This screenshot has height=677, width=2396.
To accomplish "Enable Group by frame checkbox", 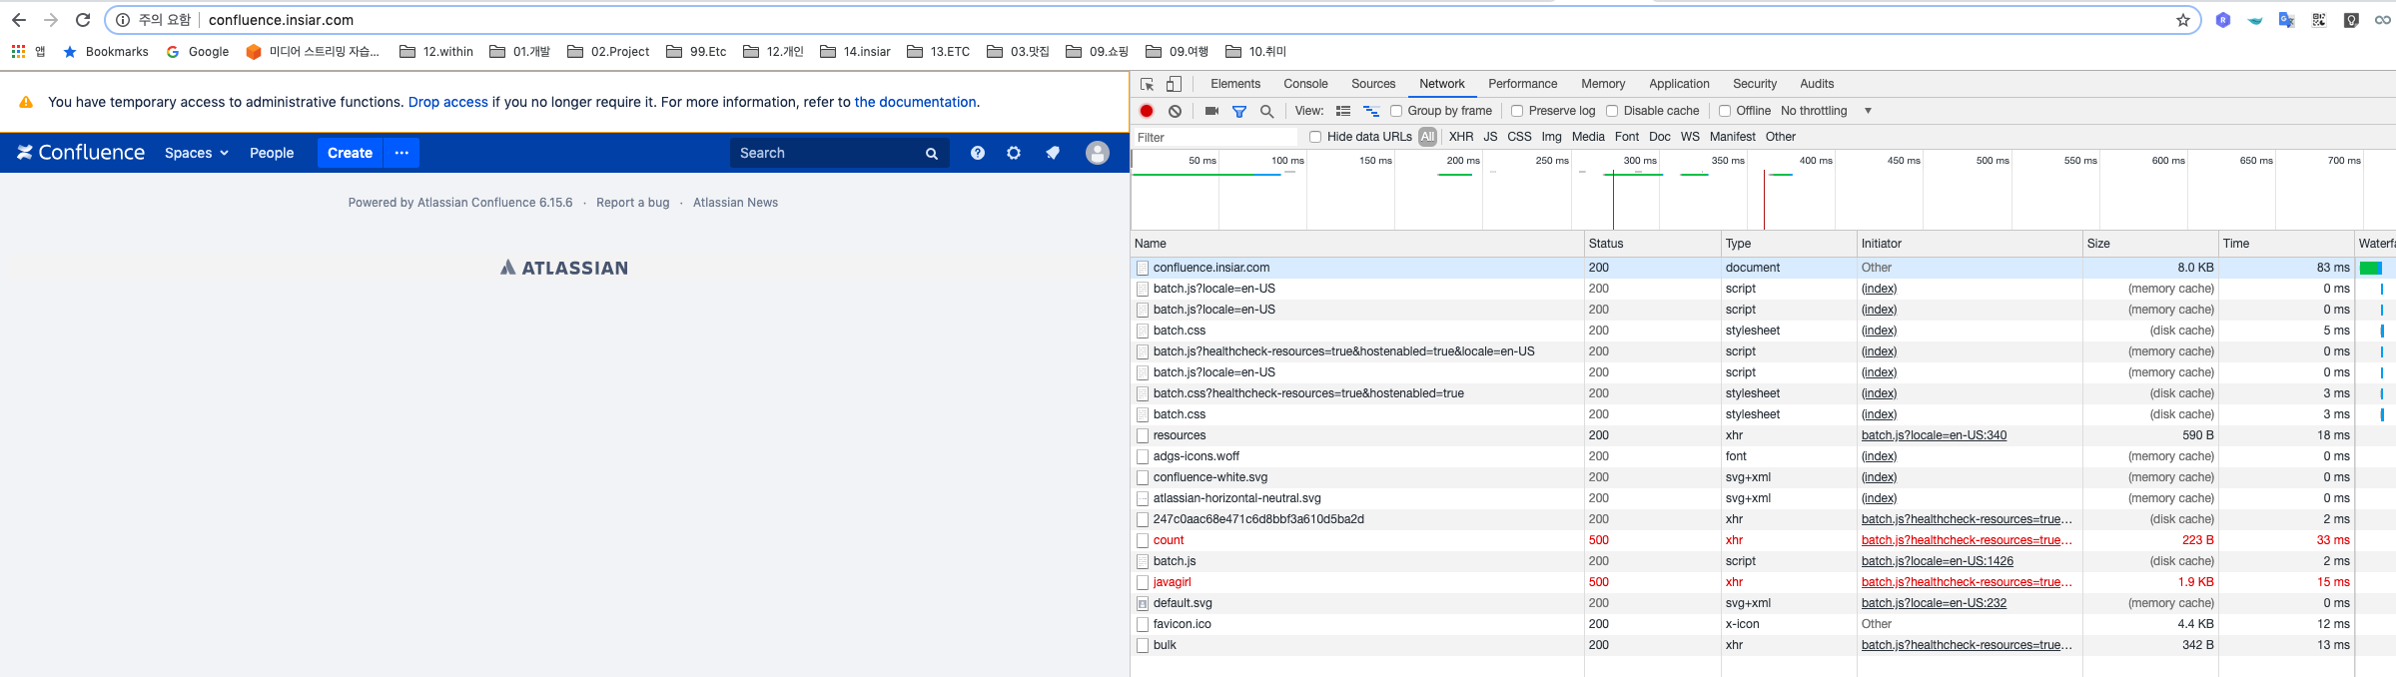I will tap(1396, 111).
